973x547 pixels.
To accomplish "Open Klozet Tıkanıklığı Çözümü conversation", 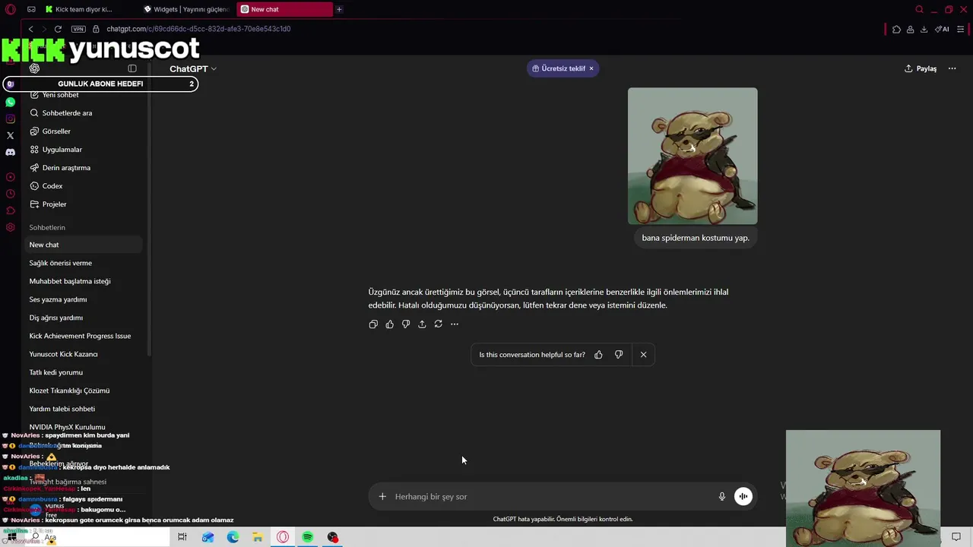I will pyautogui.click(x=84, y=390).
